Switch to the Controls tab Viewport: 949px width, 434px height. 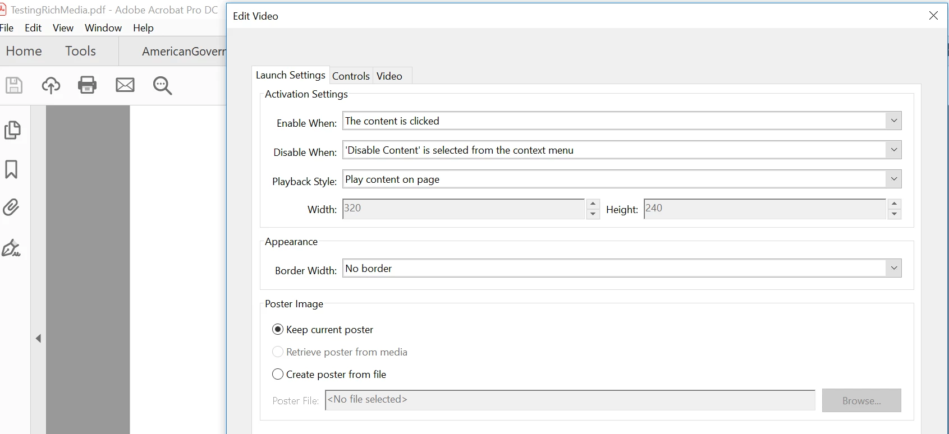tap(351, 76)
